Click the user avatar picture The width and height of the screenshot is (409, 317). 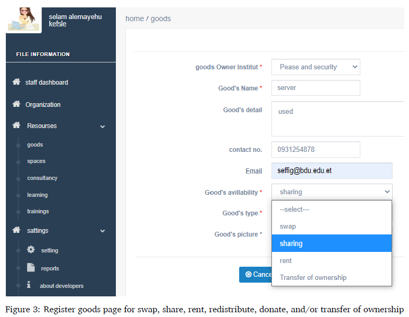coord(24,20)
